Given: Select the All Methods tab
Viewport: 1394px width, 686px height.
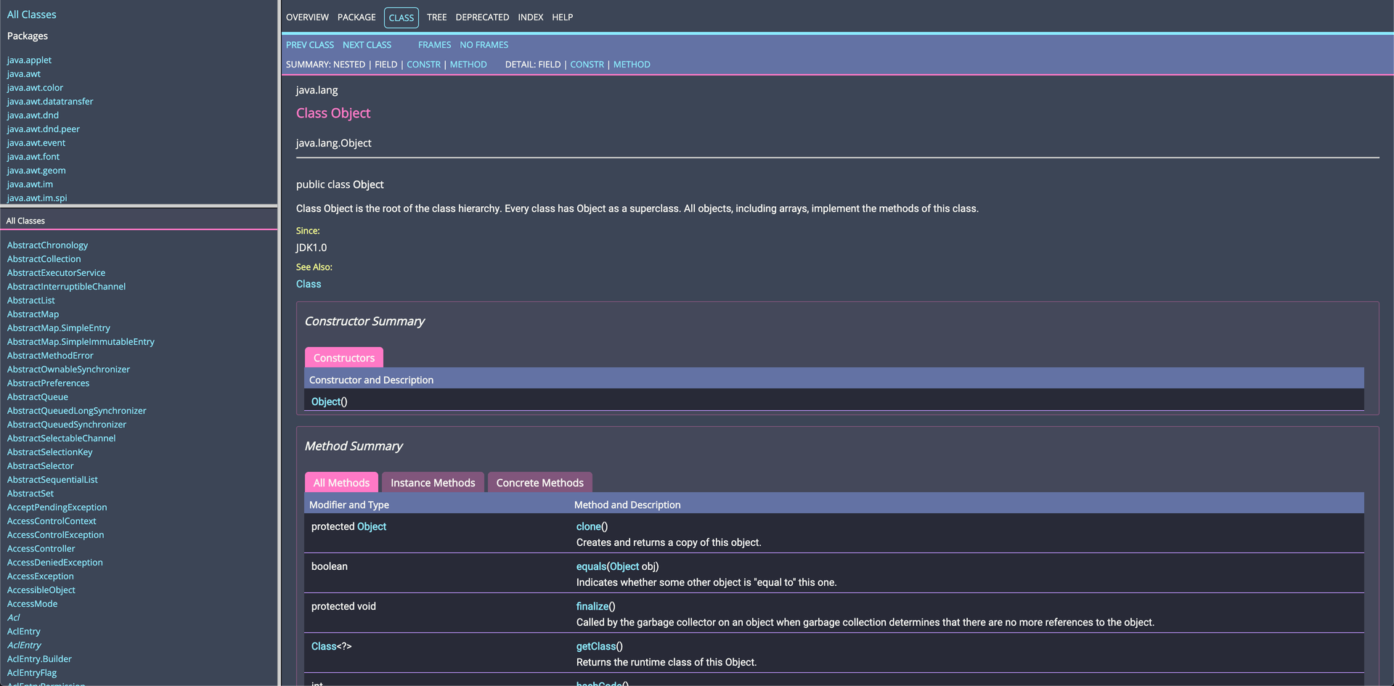Looking at the screenshot, I should point(341,482).
